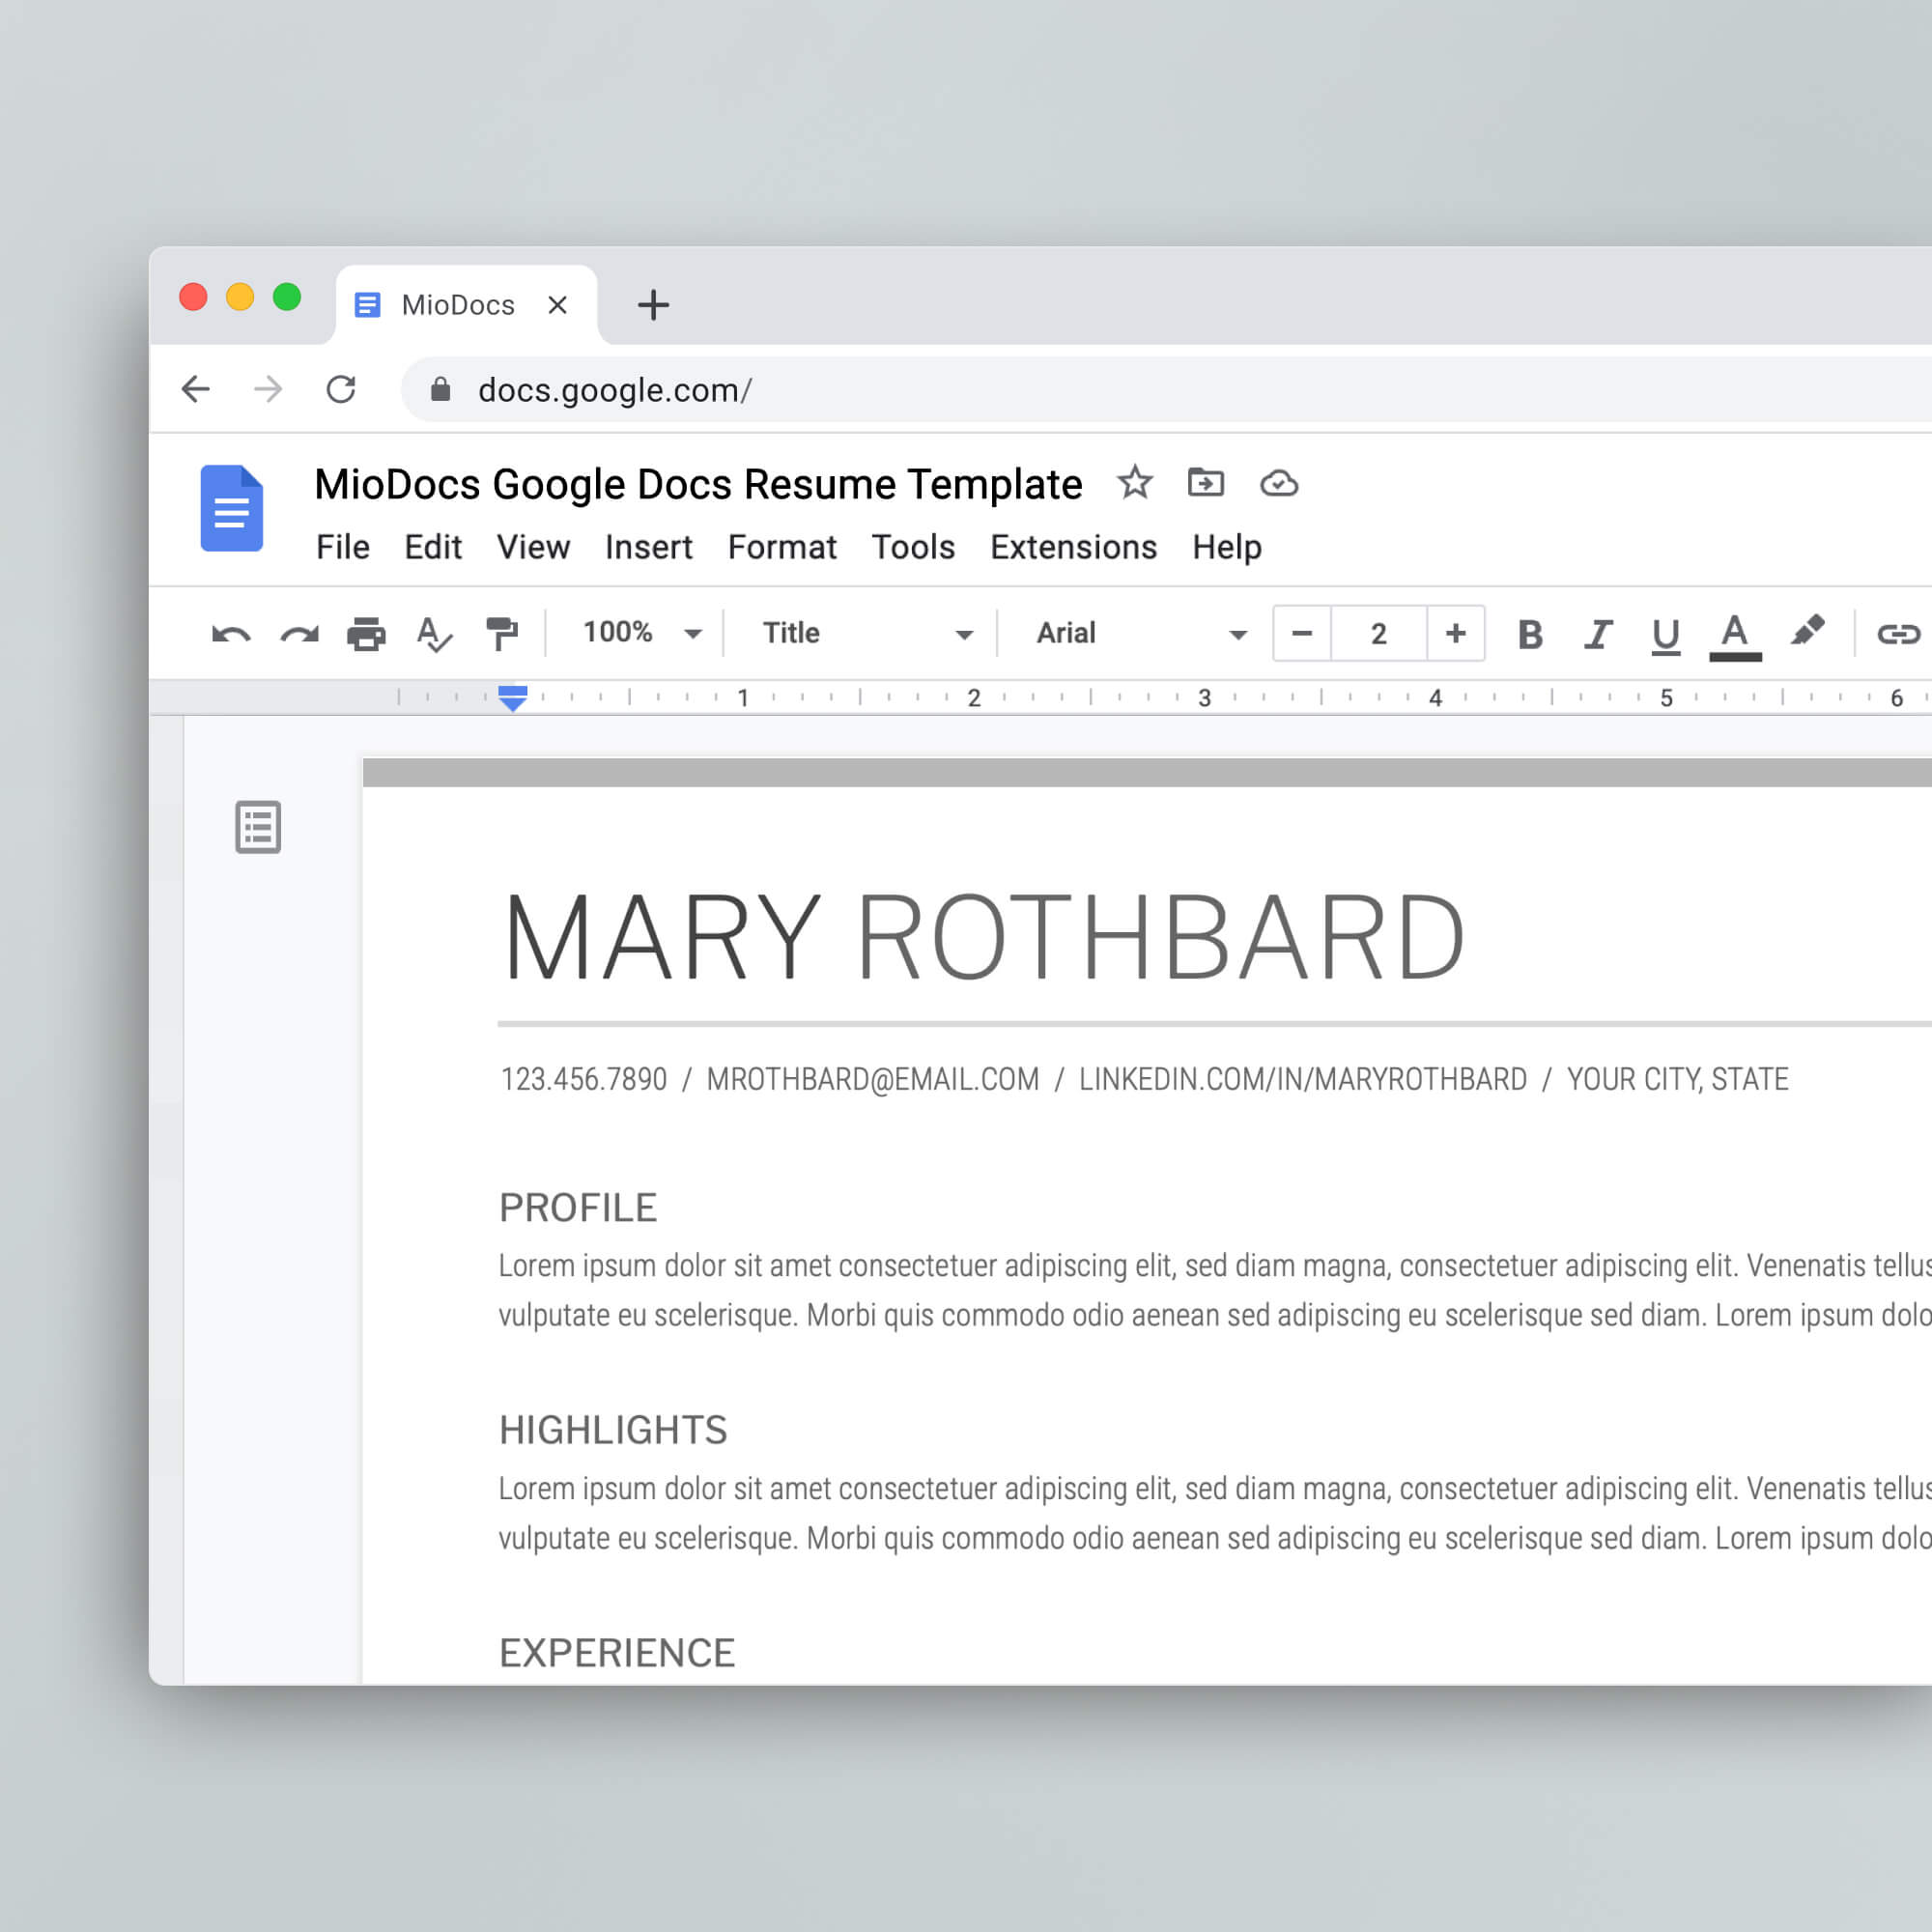The height and width of the screenshot is (1932, 1932).
Task: Toggle bold formatting
Action: [1528, 632]
